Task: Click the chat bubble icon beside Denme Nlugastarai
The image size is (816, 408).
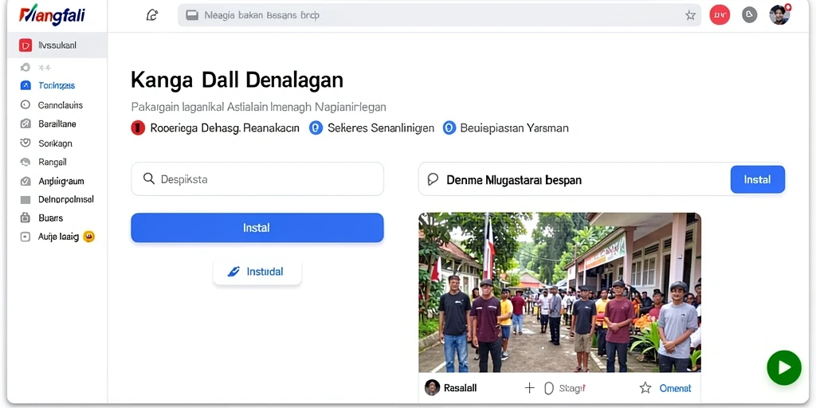Action: coord(433,179)
